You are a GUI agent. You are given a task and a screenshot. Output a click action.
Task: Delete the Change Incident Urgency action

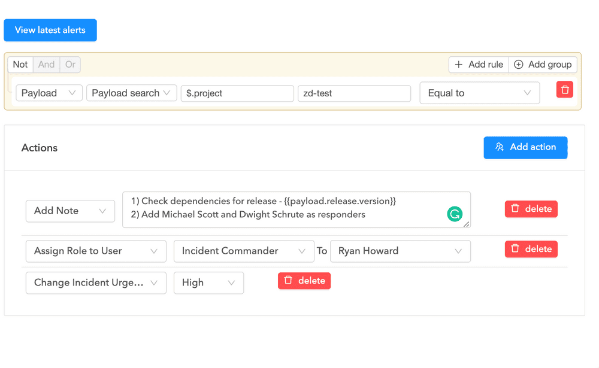pos(304,280)
